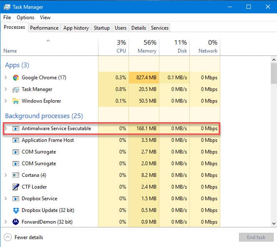Expand the Task Manager app row

point(6,89)
